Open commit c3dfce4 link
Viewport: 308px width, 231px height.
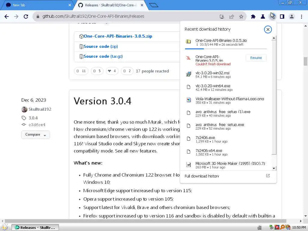37,125
